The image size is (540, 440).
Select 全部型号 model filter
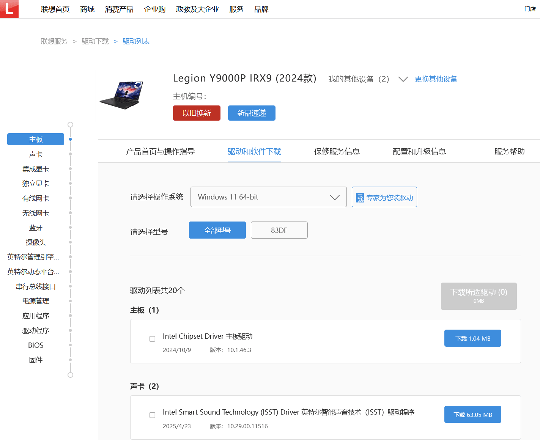(217, 230)
